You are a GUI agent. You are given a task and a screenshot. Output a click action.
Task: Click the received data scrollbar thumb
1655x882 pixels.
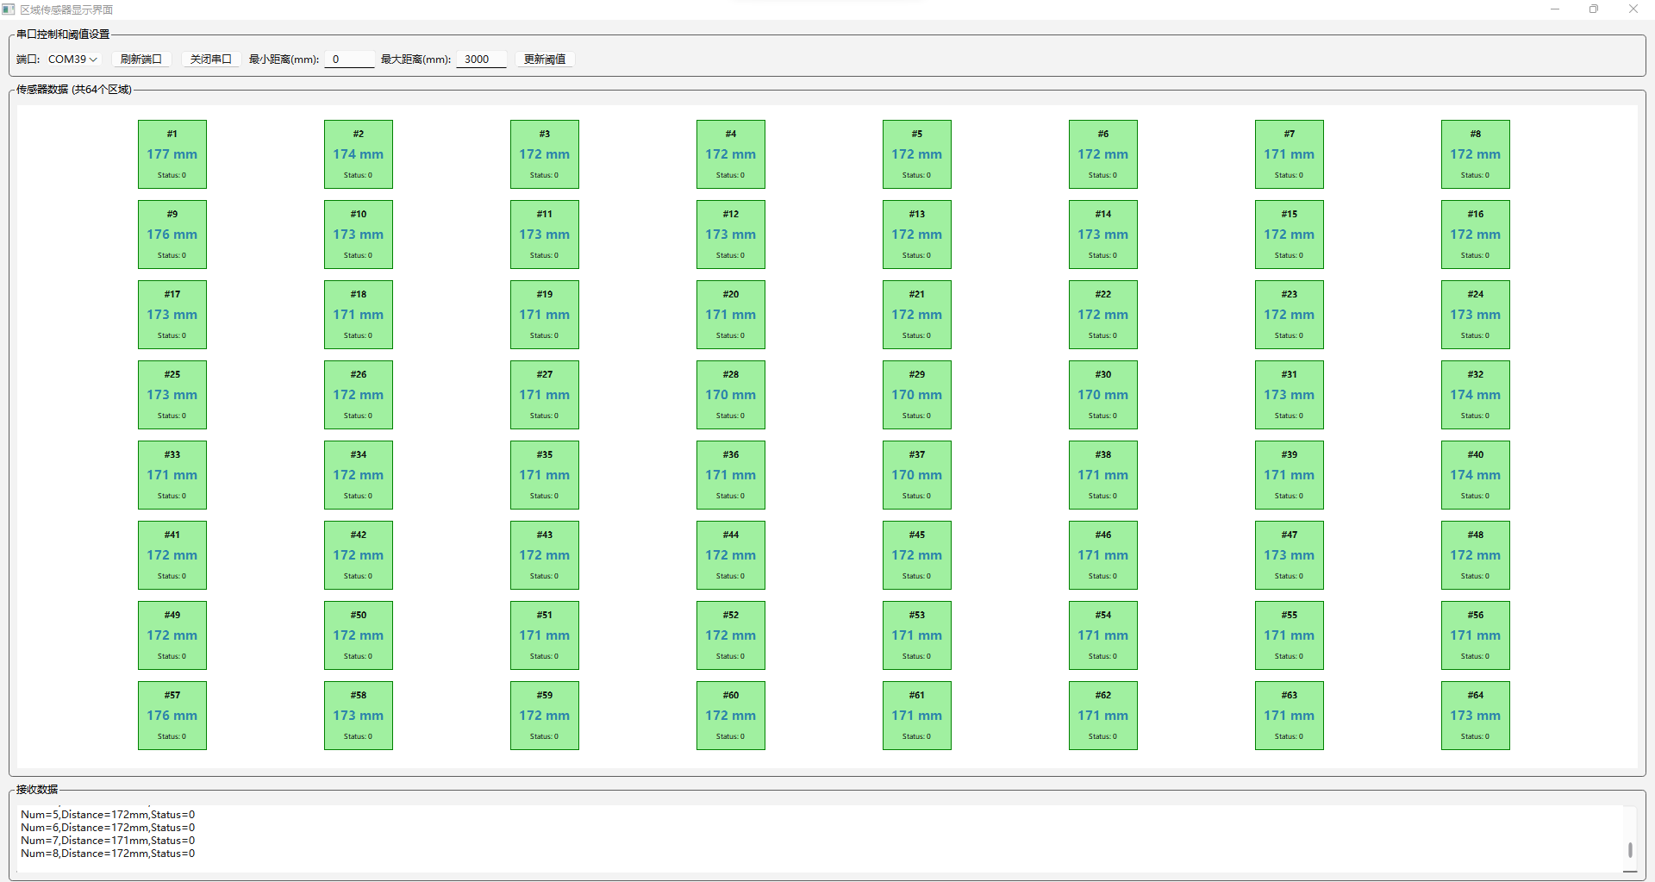tap(1630, 850)
